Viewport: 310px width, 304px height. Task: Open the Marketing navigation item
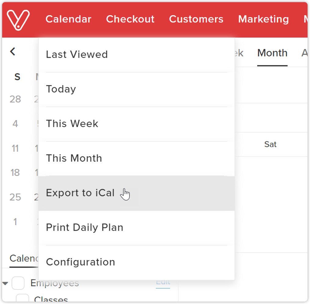(263, 19)
